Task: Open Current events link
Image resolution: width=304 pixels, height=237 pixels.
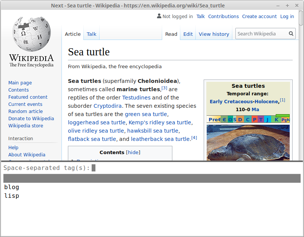Action: click(x=25, y=104)
